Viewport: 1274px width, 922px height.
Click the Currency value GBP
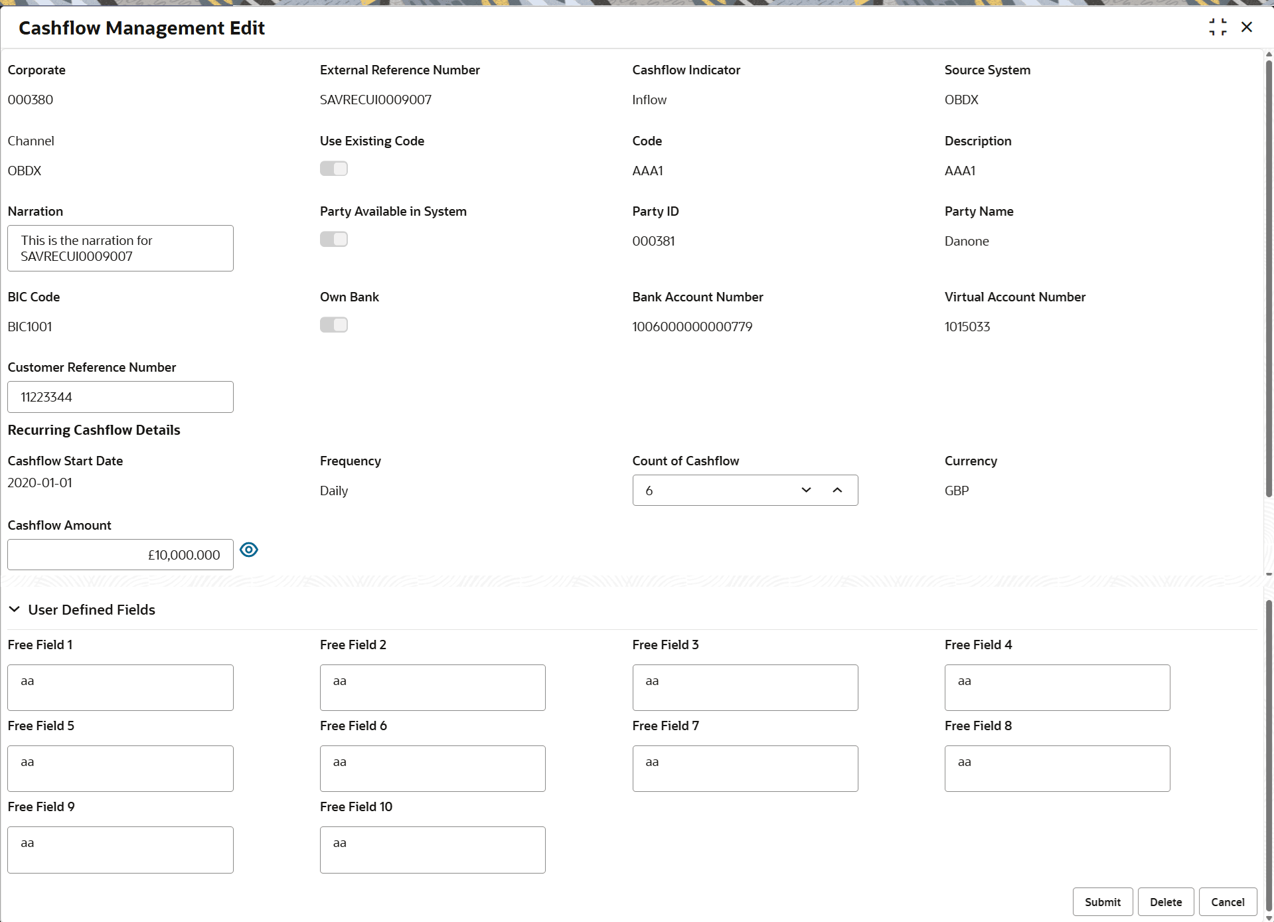pos(957,491)
